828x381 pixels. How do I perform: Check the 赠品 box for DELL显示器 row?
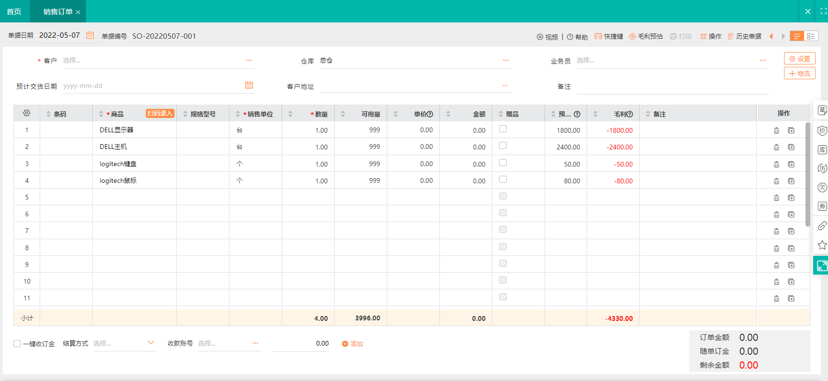click(x=502, y=129)
